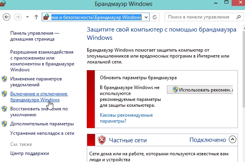The width and height of the screenshot is (245, 162).
Task: Click the Forward navigation arrow
Action: (x=18, y=17)
